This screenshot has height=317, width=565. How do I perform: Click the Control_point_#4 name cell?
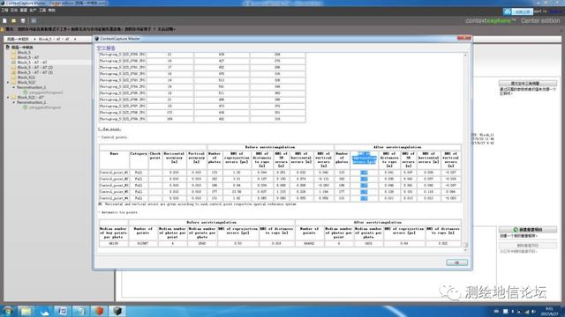(114, 198)
